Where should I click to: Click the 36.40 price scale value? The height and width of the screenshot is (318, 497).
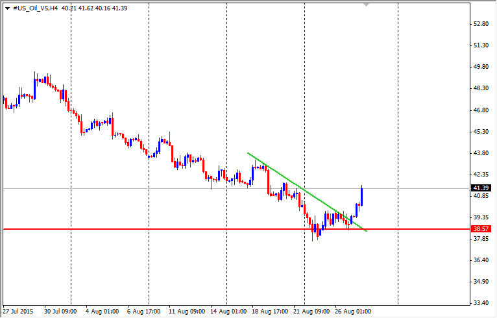[481, 260]
